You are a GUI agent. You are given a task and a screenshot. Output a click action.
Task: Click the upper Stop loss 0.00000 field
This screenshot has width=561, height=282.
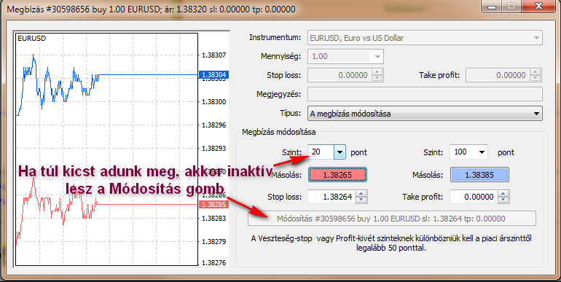tap(340, 75)
